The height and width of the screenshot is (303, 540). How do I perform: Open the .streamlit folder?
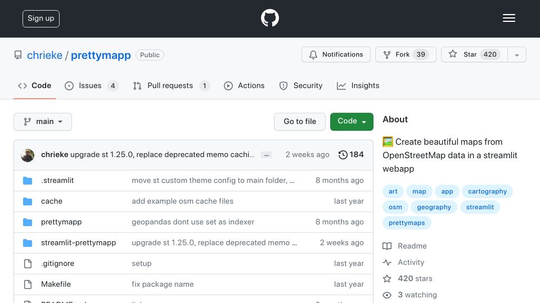pyautogui.click(x=57, y=180)
